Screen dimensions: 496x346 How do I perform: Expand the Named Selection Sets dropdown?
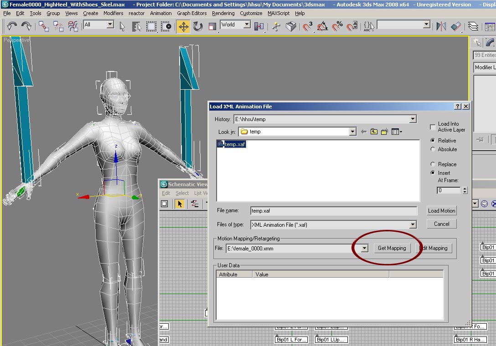(x=426, y=24)
